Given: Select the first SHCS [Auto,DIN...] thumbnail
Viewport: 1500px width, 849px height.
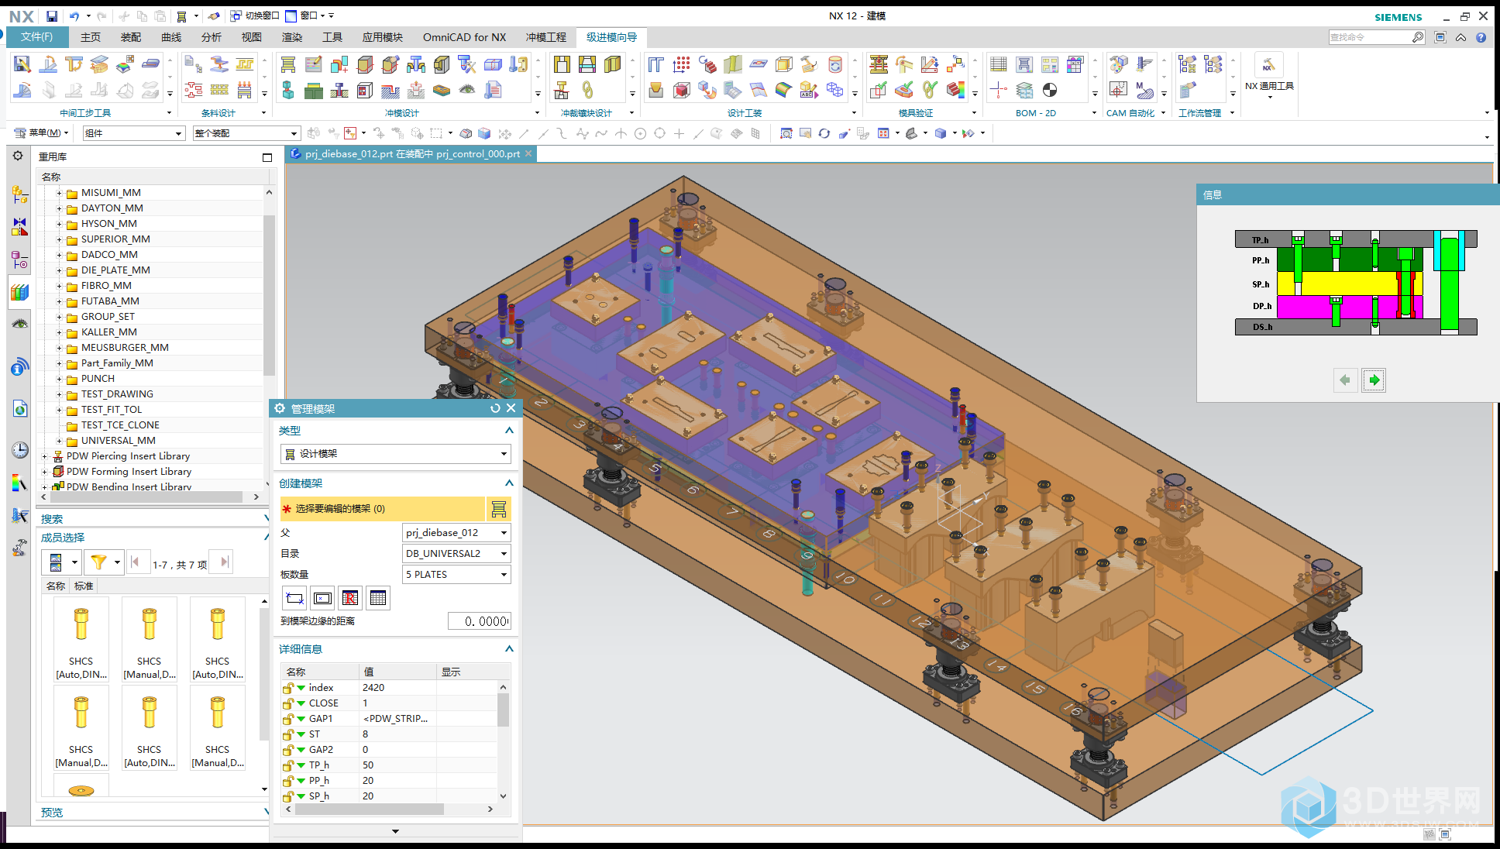Looking at the screenshot, I should (81, 640).
